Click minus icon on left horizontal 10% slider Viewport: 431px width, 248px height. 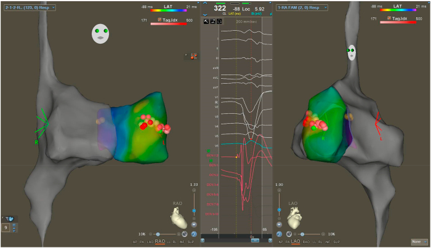coord(150,234)
